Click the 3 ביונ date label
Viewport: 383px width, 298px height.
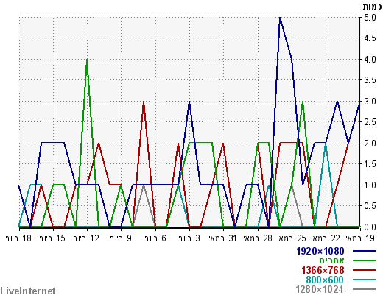click(189, 238)
